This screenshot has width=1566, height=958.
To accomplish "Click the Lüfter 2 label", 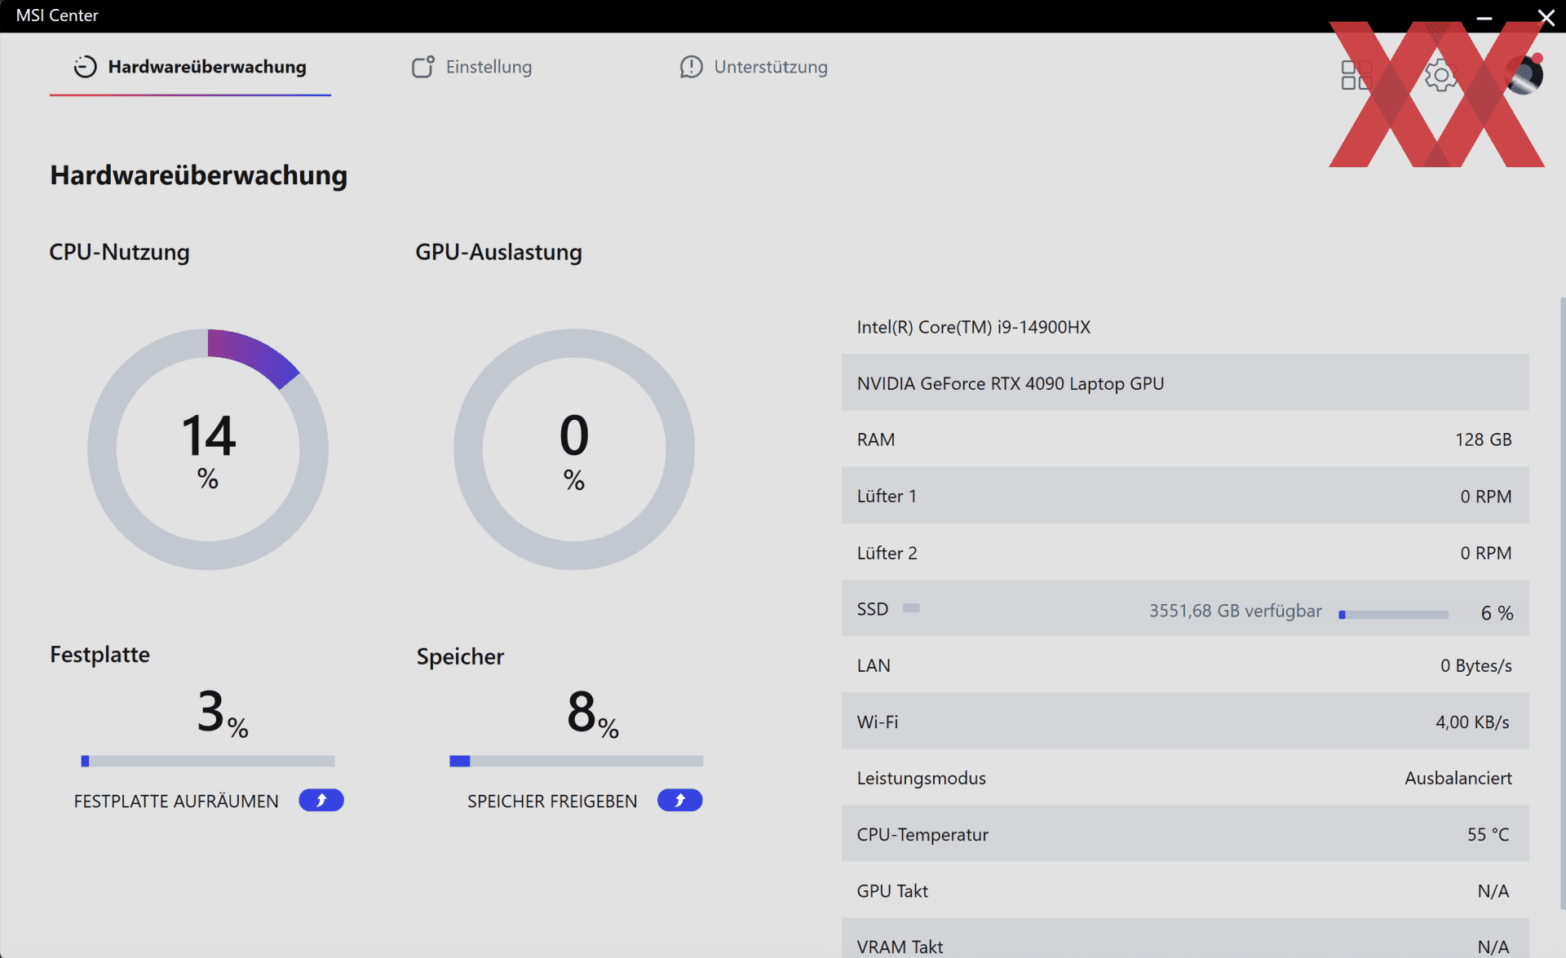I will 887,554.
